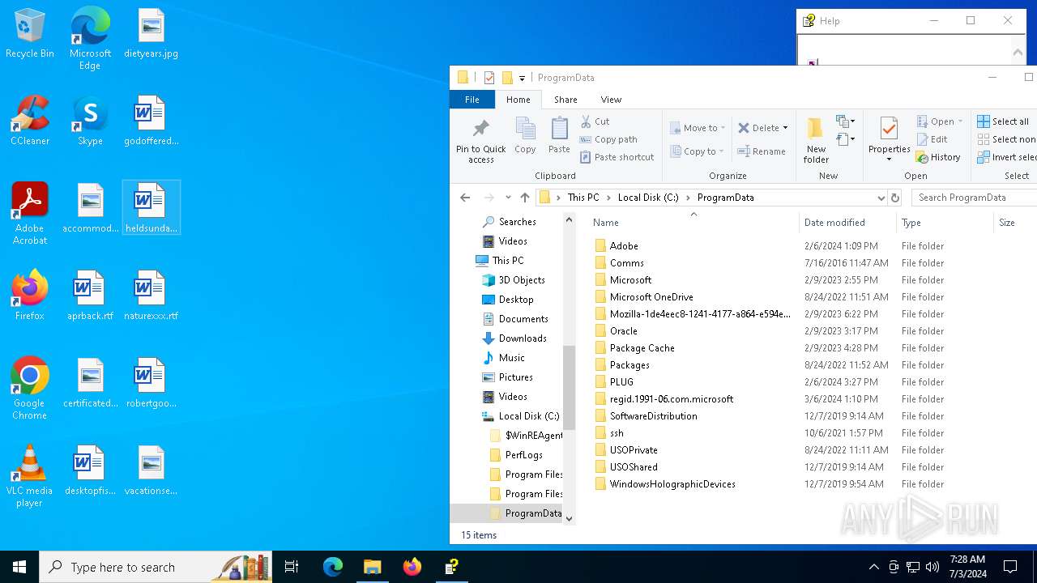This screenshot has width=1037, height=583.
Task: Open the Customize Quick Access Toolbar dropdown
Action: [522, 78]
